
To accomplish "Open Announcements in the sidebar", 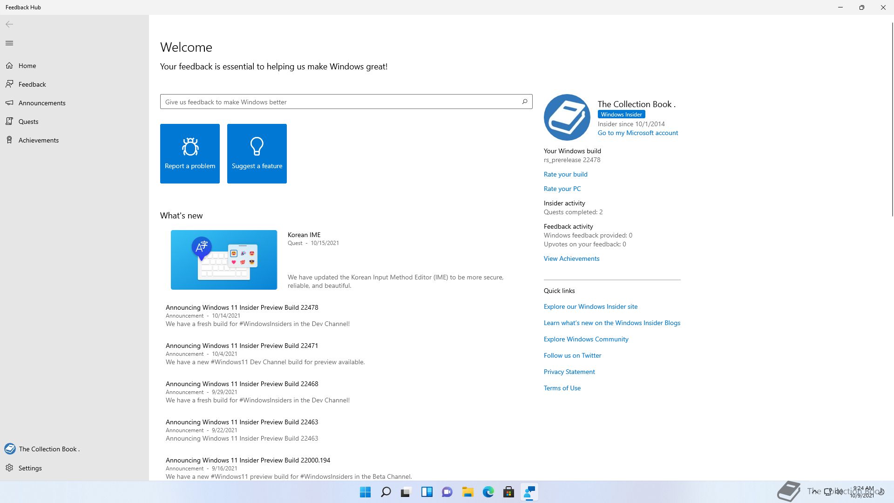I will [x=74, y=103].
